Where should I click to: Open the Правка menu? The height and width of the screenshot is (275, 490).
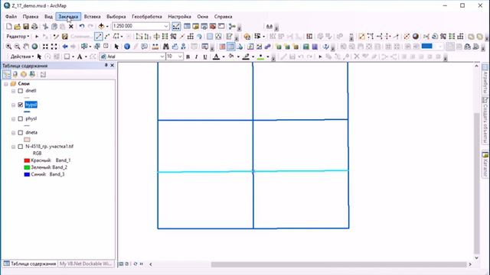31,17
